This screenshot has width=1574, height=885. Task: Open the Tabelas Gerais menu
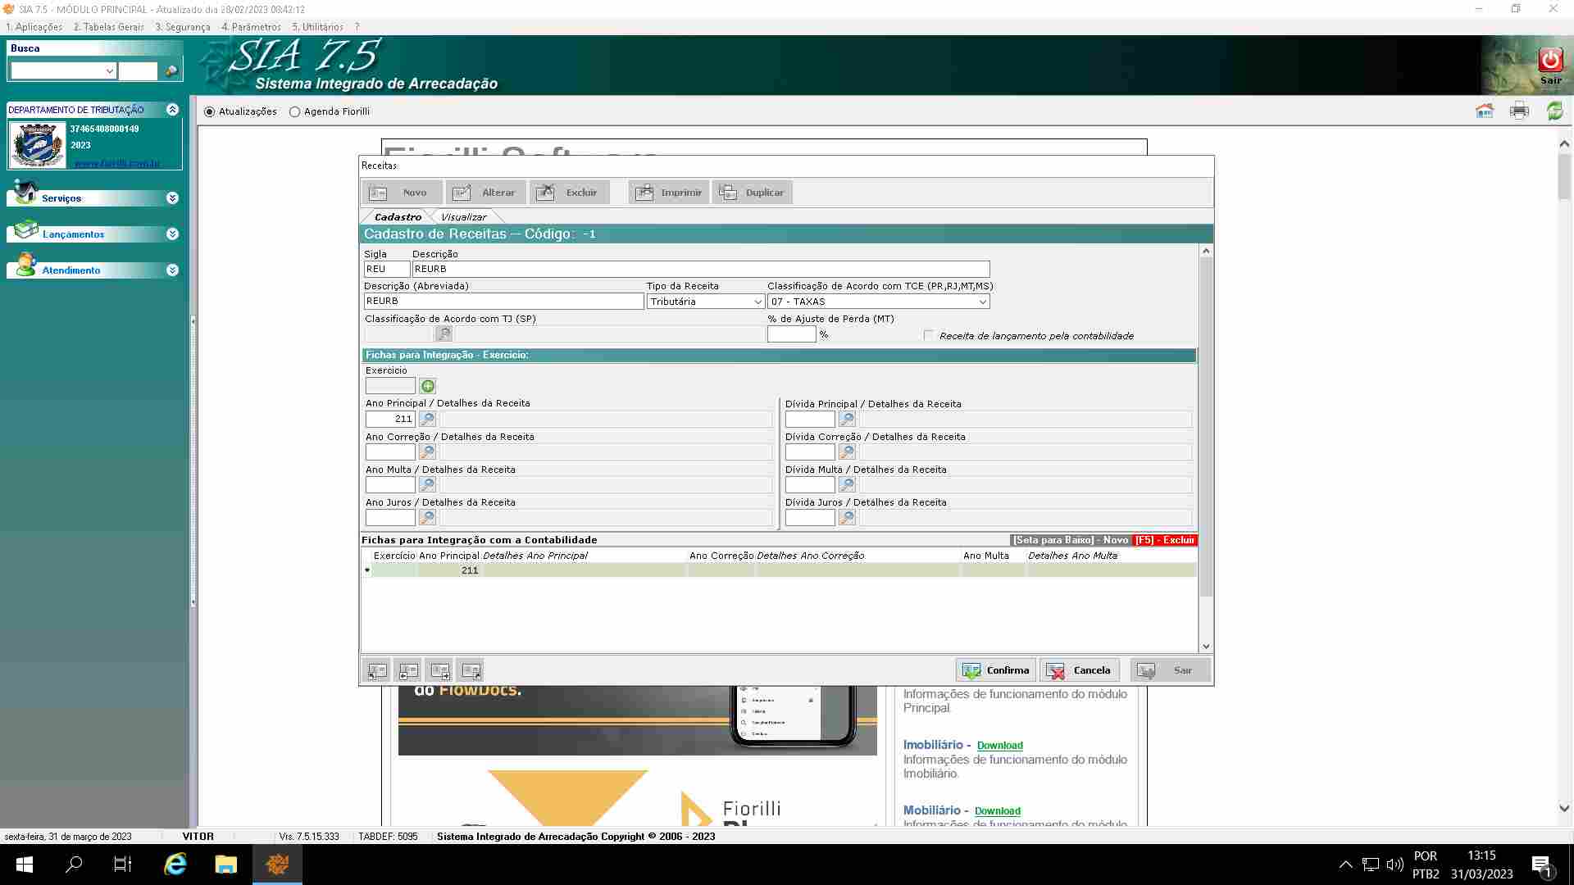coord(108,27)
